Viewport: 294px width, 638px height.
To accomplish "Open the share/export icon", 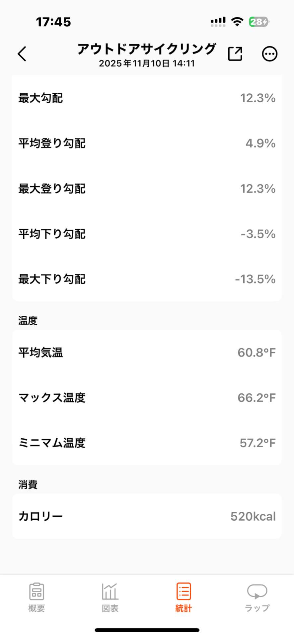I will pyautogui.click(x=235, y=54).
